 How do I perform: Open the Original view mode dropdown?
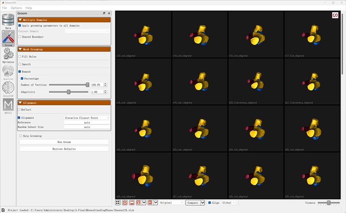click(x=171, y=202)
